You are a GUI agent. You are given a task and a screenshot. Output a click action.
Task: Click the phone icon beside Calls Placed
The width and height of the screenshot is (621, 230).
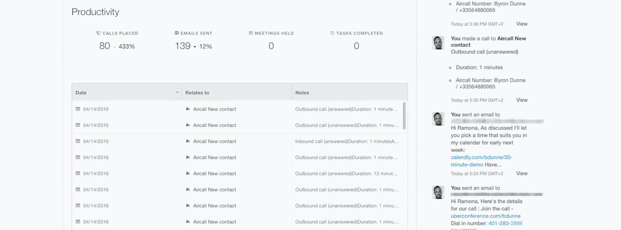[98, 33]
